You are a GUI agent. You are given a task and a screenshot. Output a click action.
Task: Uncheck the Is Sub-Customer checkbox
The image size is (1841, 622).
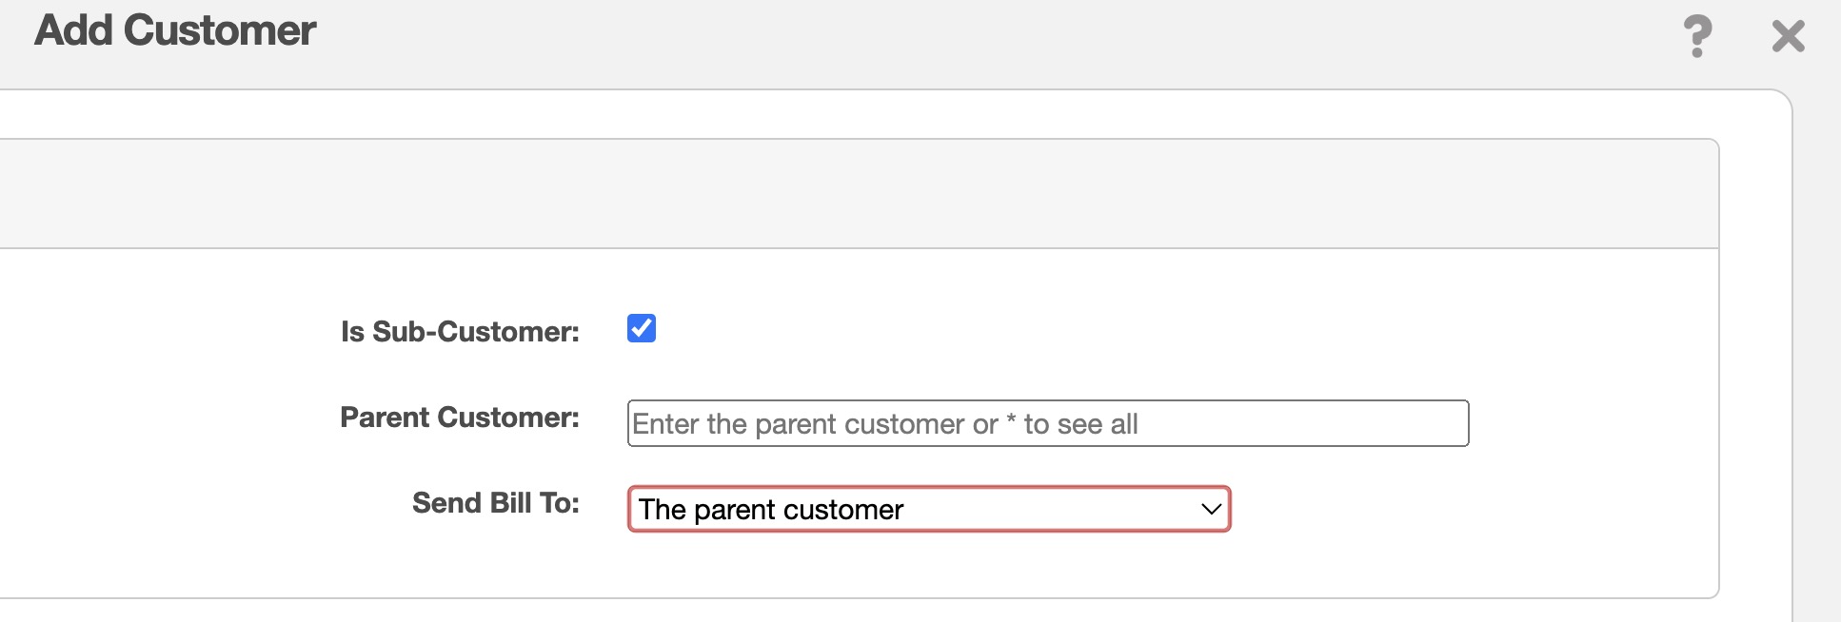tap(642, 328)
